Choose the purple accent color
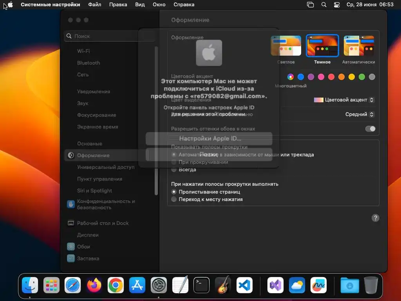Image resolution: width=401 pixels, height=301 pixels. pos(311,77)
